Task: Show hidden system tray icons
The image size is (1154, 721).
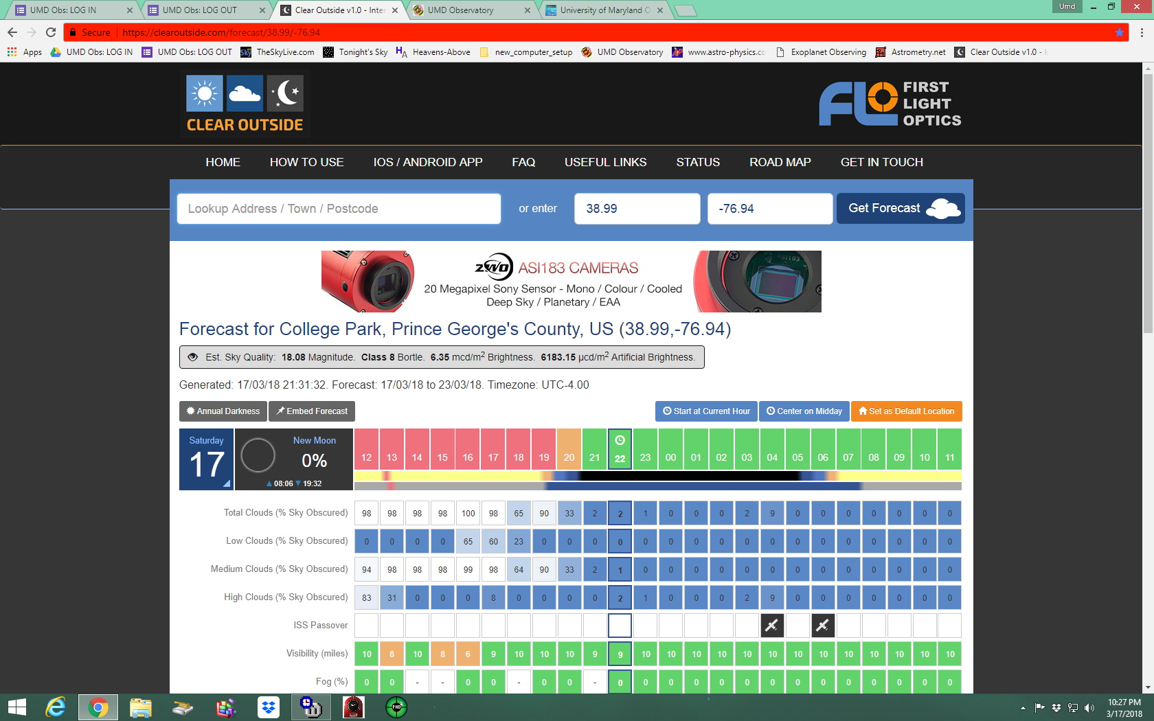Action: [1023, 707]
